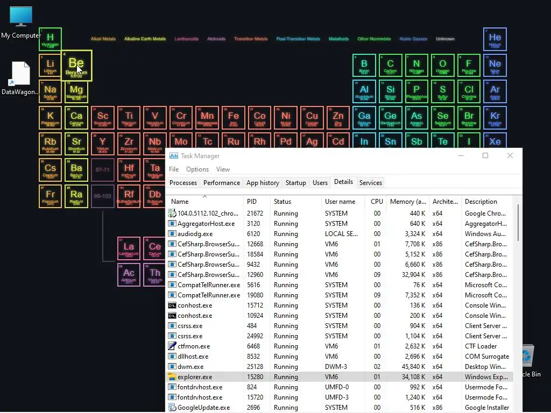Click the explorer.exe folder icon
The width and height of the screenshot is (551, 413).
(172, 377)
